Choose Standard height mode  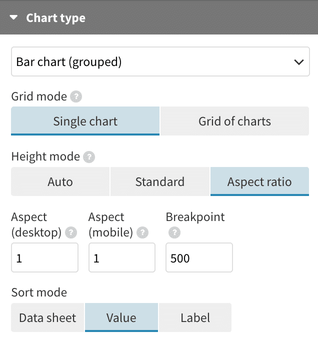(x=160, y=181)
